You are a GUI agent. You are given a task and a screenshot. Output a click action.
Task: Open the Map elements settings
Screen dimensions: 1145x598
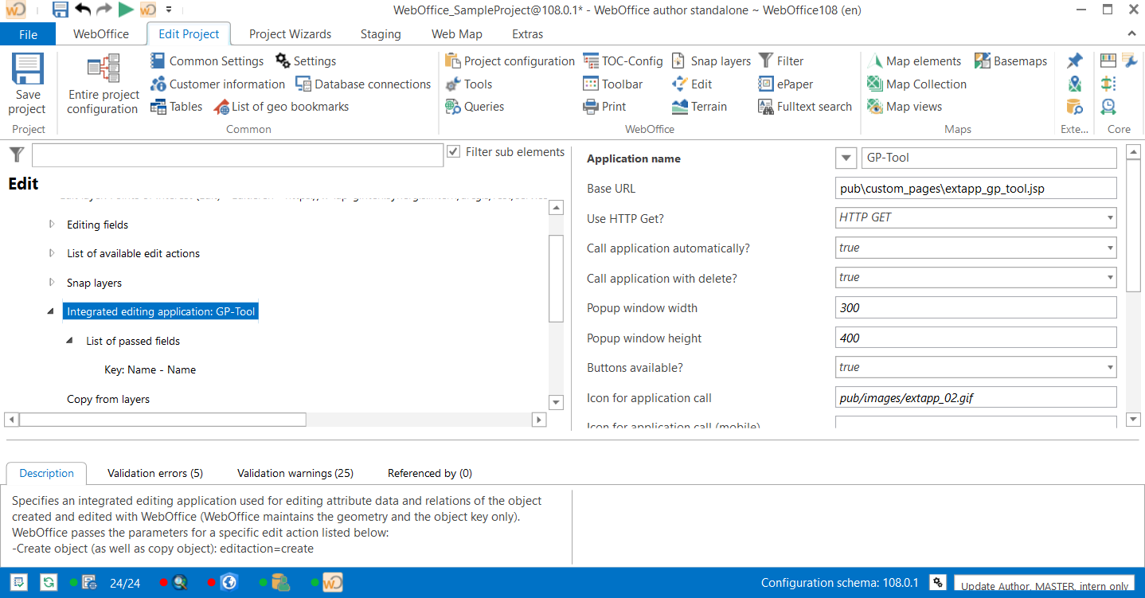[915, 61]
